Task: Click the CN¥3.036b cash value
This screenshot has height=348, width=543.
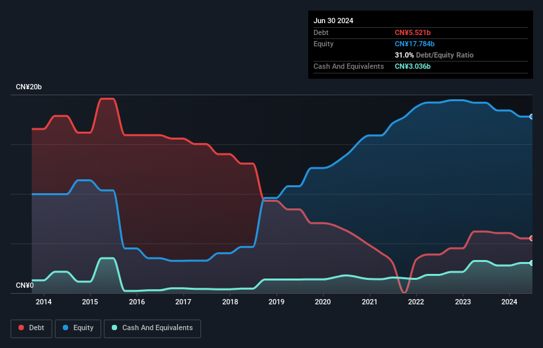Action: (413, 66)
